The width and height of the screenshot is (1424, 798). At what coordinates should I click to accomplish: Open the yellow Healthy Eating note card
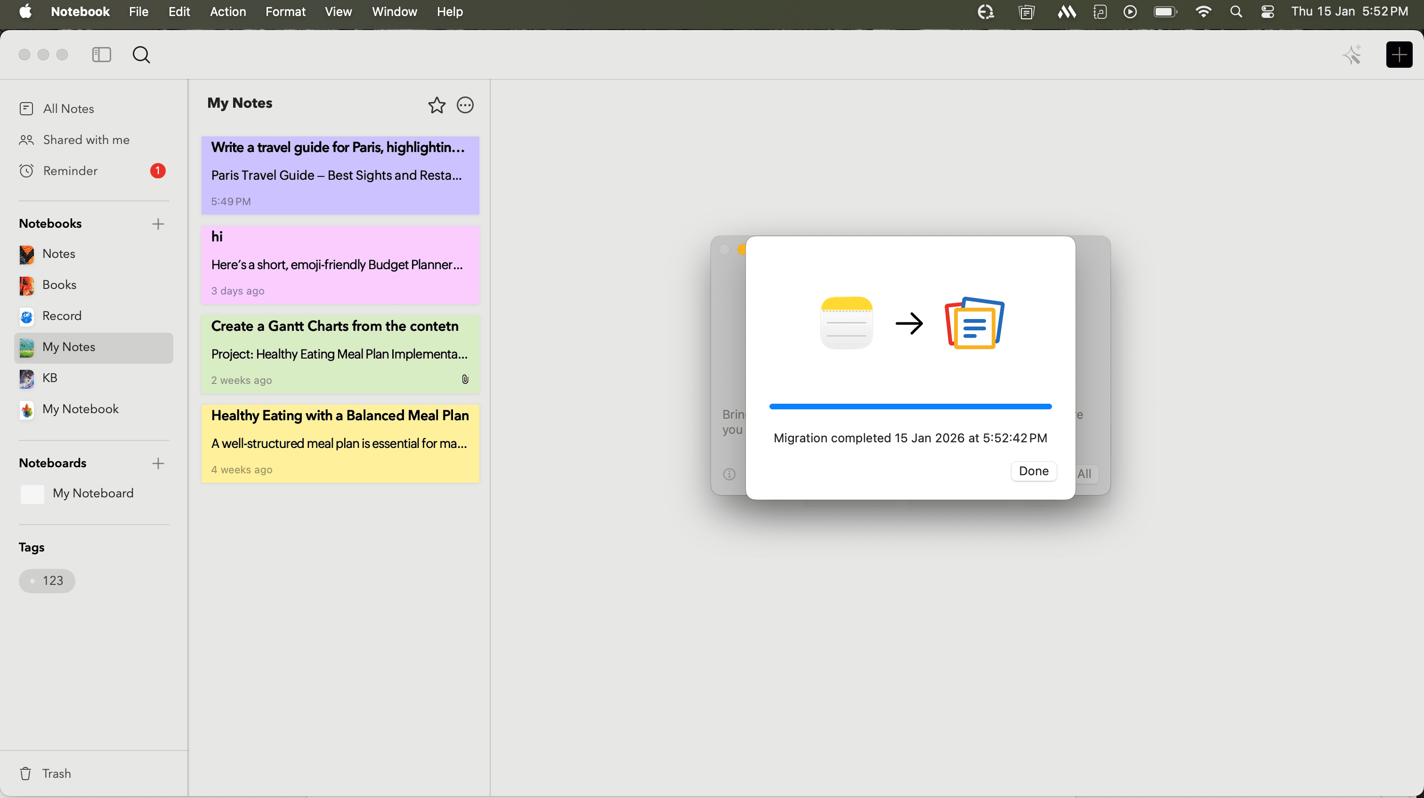coord(340,443)
